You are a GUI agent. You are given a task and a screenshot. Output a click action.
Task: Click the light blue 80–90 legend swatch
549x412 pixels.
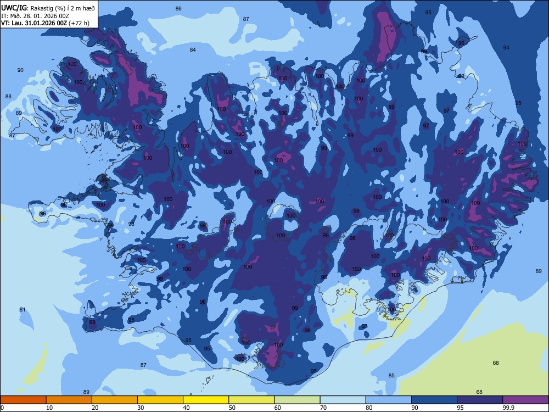click(x=389, y=400)
